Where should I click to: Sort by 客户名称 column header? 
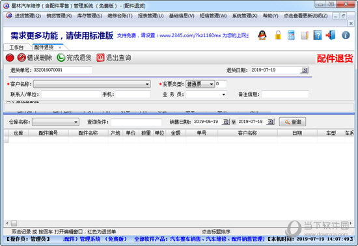pyautogui.click(x=247, y=133)
